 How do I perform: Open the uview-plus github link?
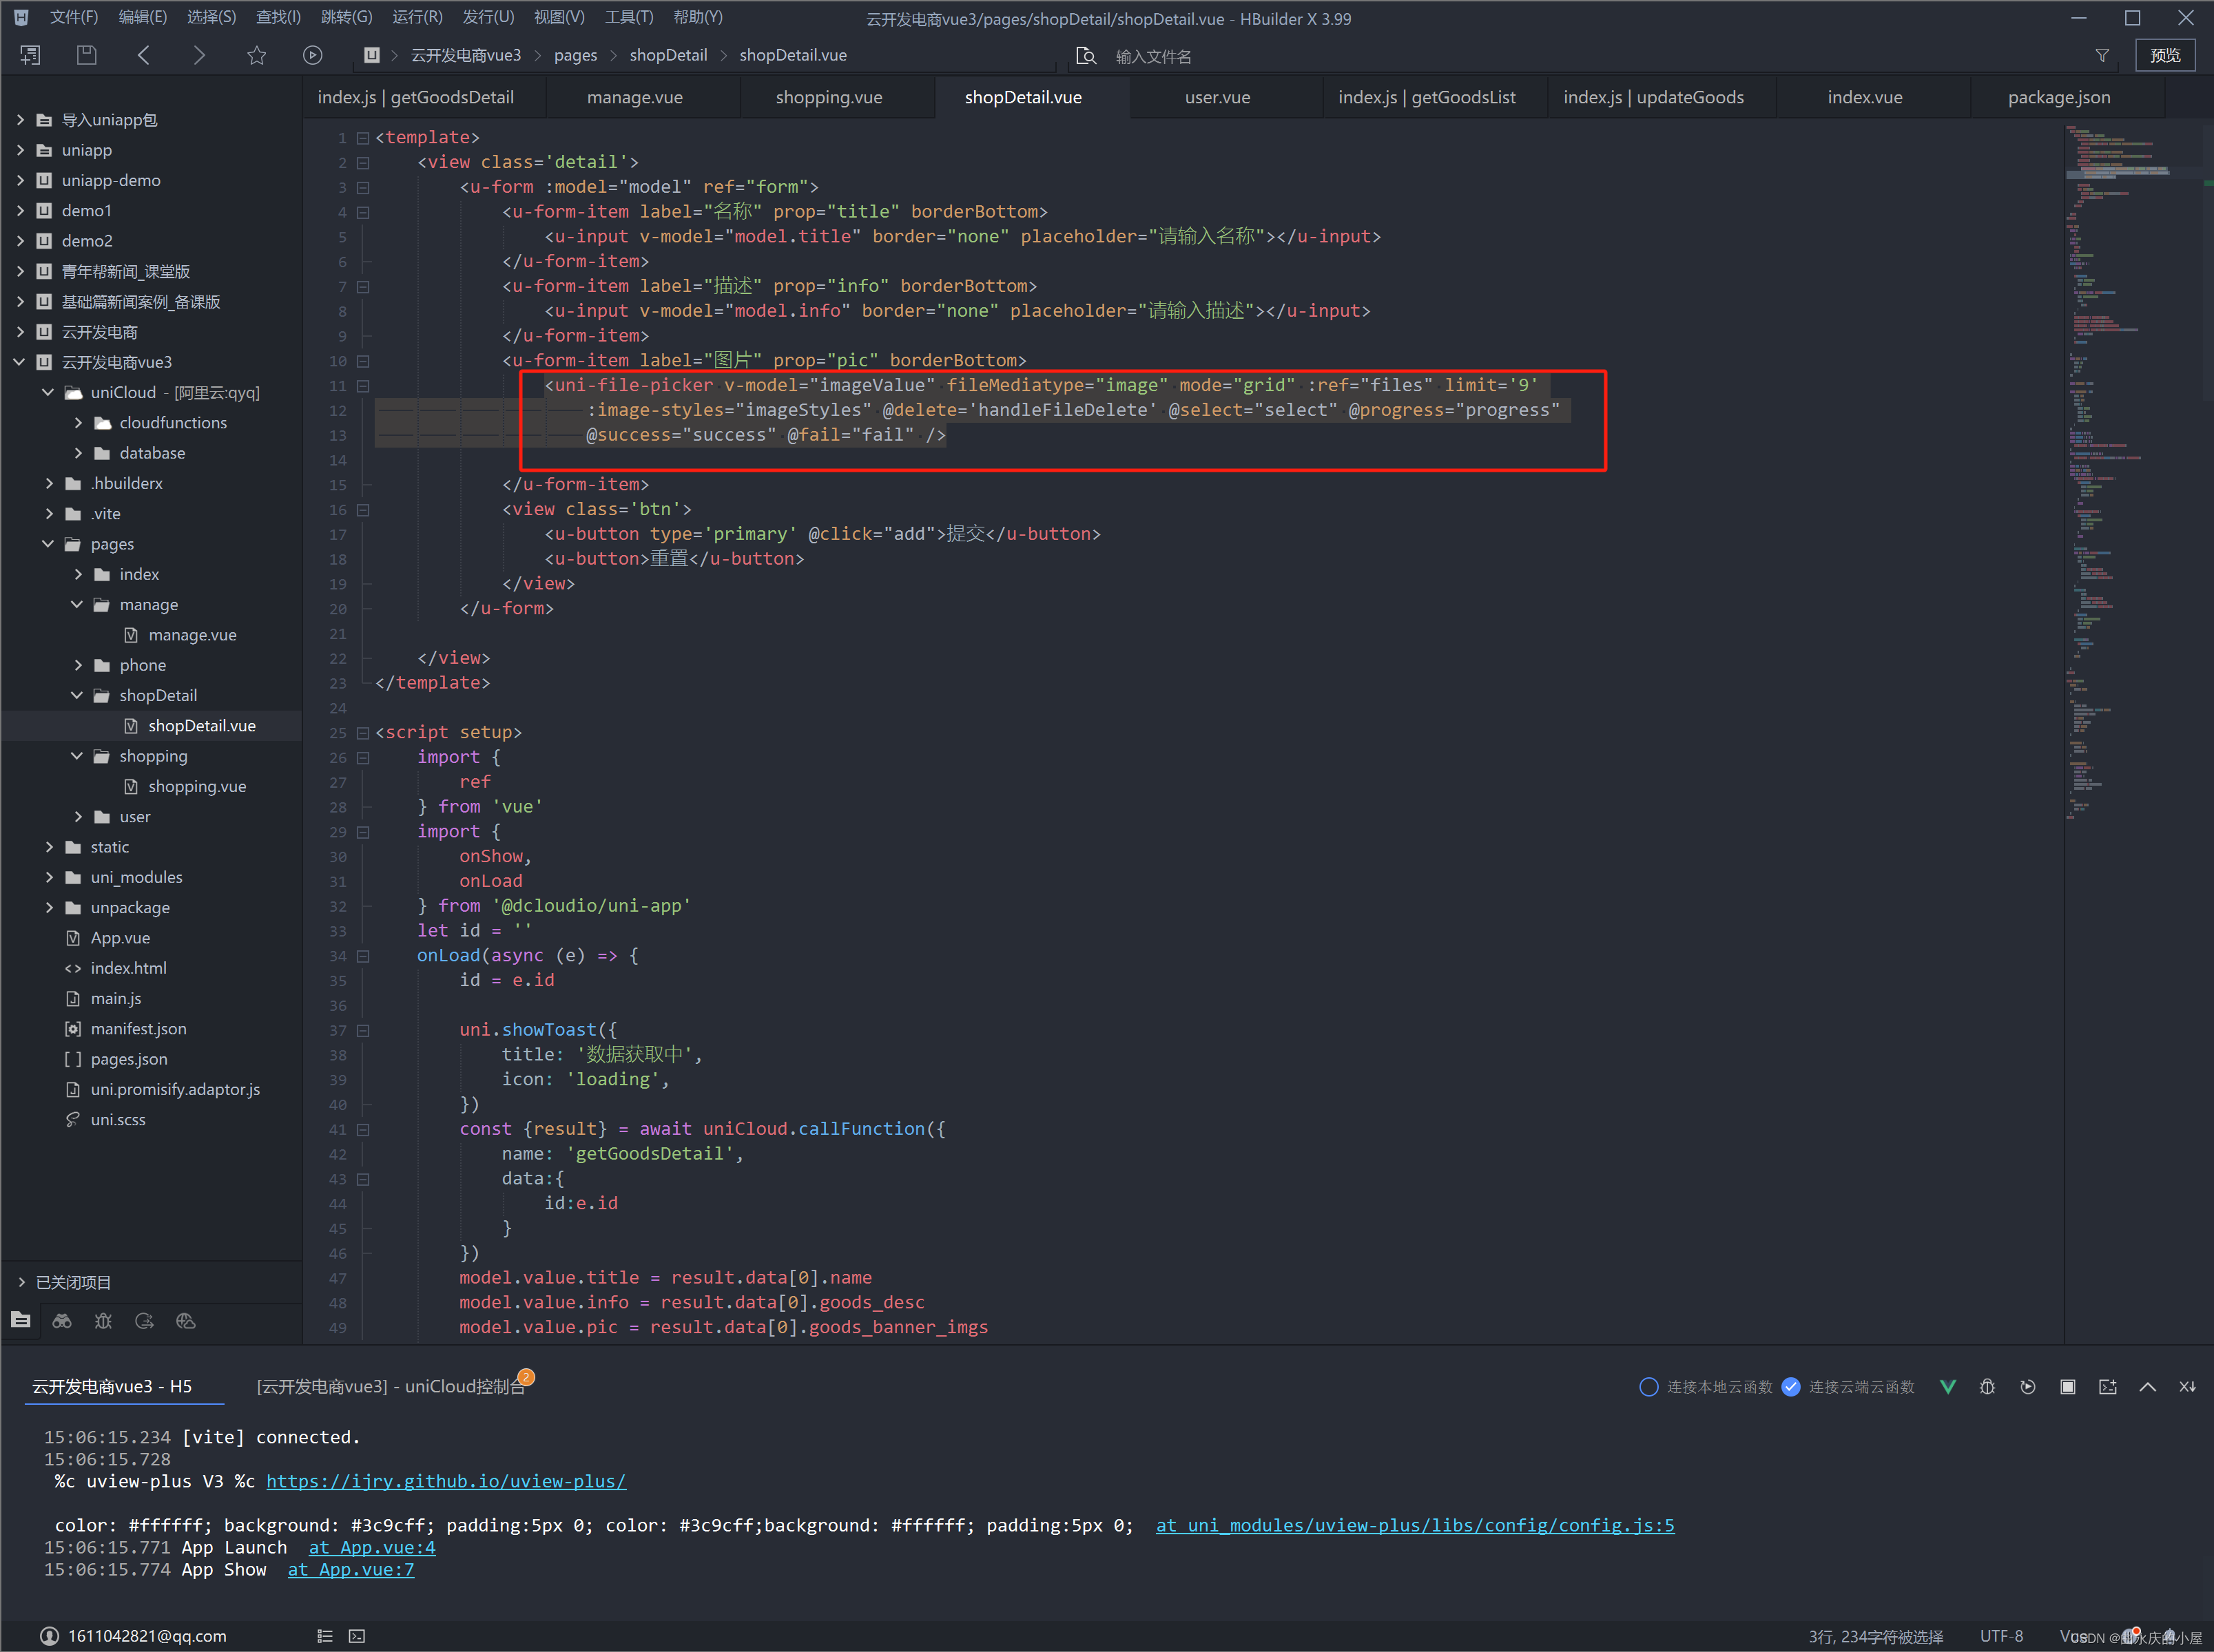[446, 1481]
